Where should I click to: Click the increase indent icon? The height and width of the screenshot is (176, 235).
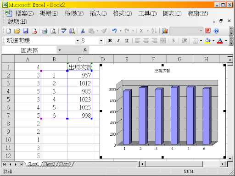tap(184, 41)
